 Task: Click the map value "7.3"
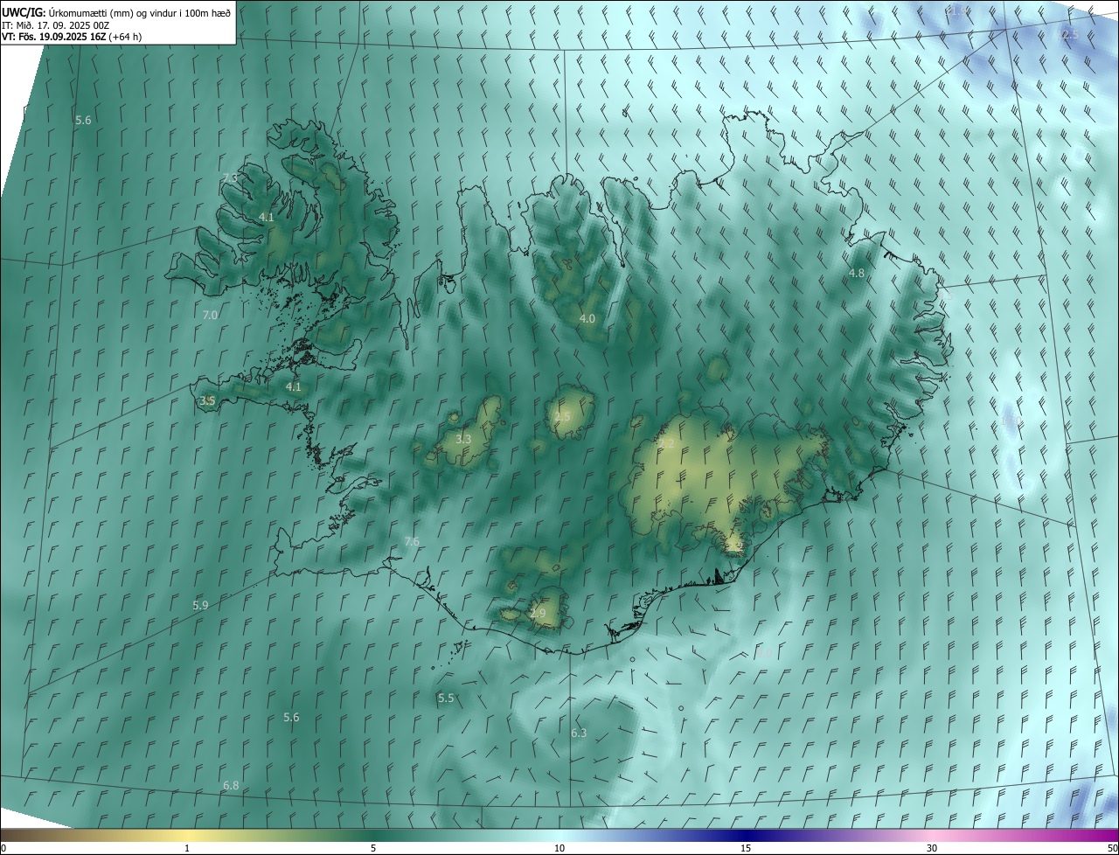point(230,177)
